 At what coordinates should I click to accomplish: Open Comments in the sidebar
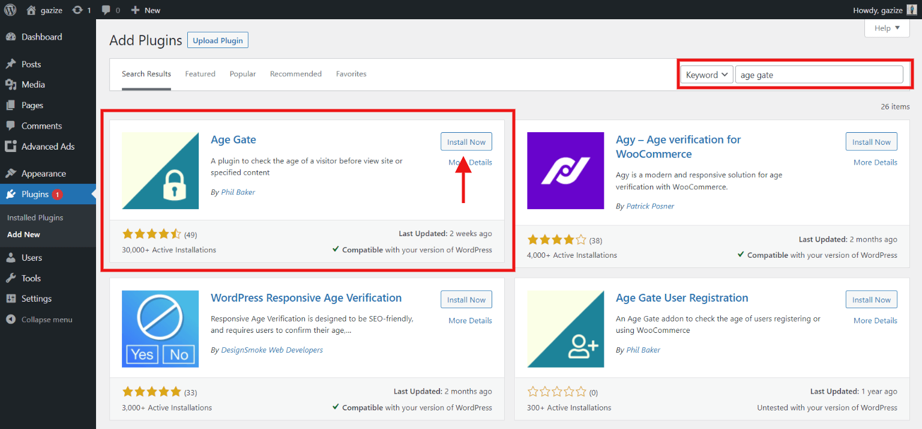tap(41, 126)
